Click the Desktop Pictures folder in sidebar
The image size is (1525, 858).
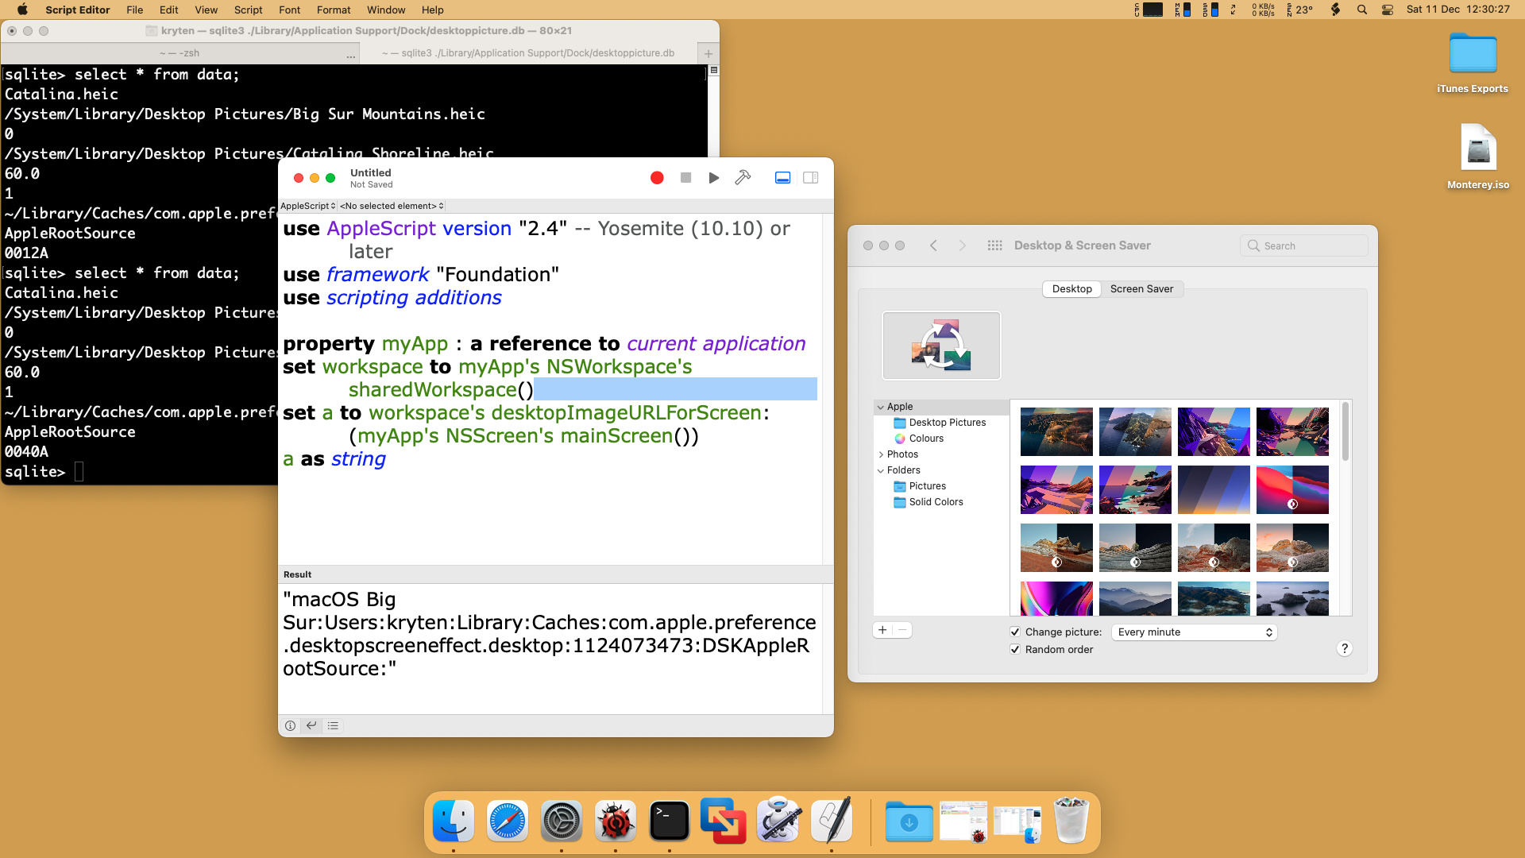946,422
